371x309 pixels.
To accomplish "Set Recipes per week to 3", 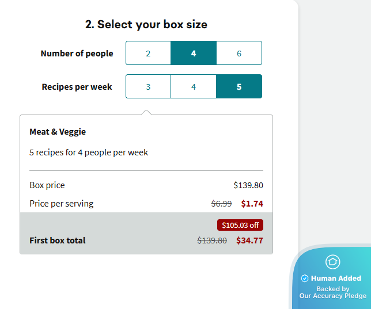I will [x=148, y=87].
